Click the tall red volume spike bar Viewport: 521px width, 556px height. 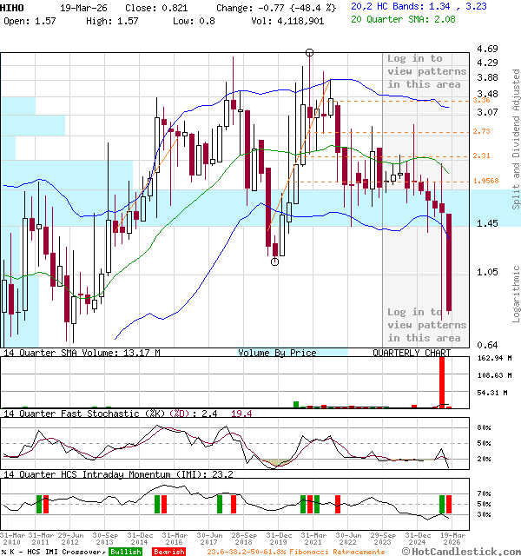coord(442,381)
